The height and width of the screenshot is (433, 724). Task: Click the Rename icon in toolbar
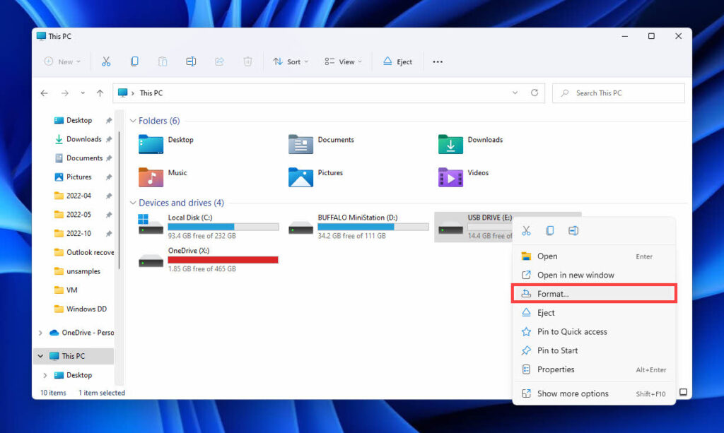click(191, 61)
